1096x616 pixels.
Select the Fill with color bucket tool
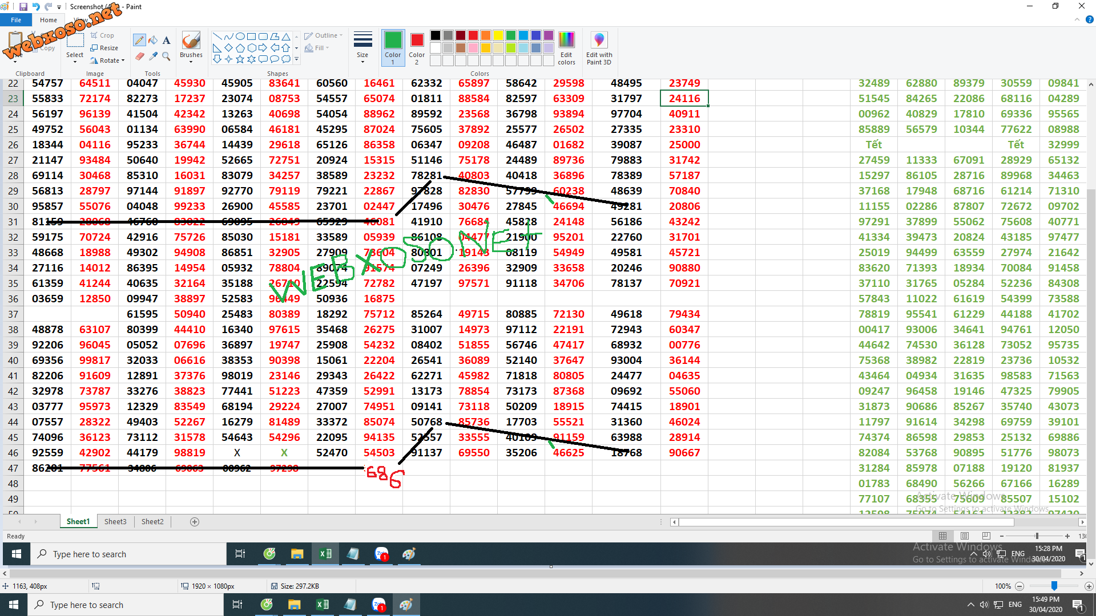tap(153, 40)
